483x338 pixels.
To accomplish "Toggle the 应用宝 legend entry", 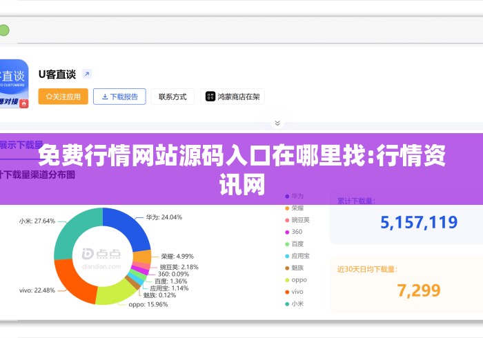I will [297, 256].
